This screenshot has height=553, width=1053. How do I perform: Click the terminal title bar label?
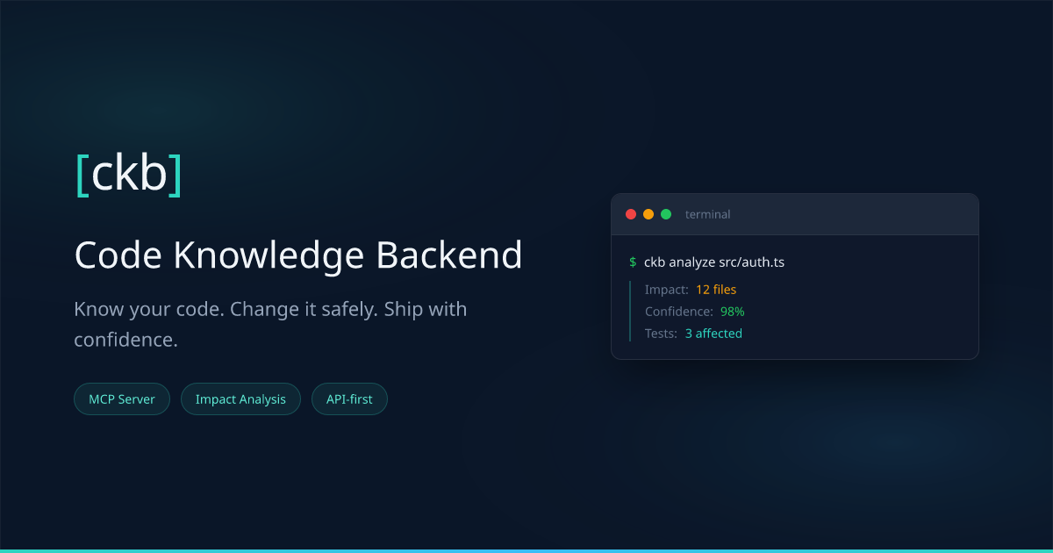707,213
